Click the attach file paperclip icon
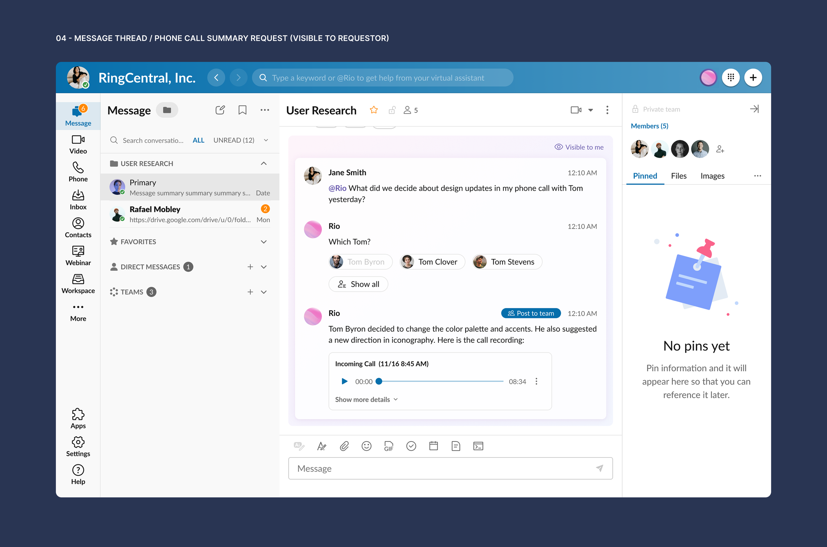 344,446
